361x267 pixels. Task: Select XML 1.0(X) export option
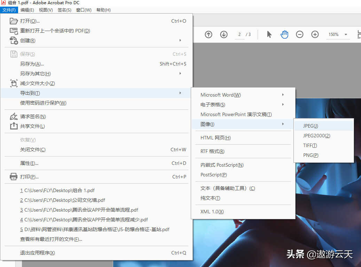pyautogui.click(x=243, y=212)
